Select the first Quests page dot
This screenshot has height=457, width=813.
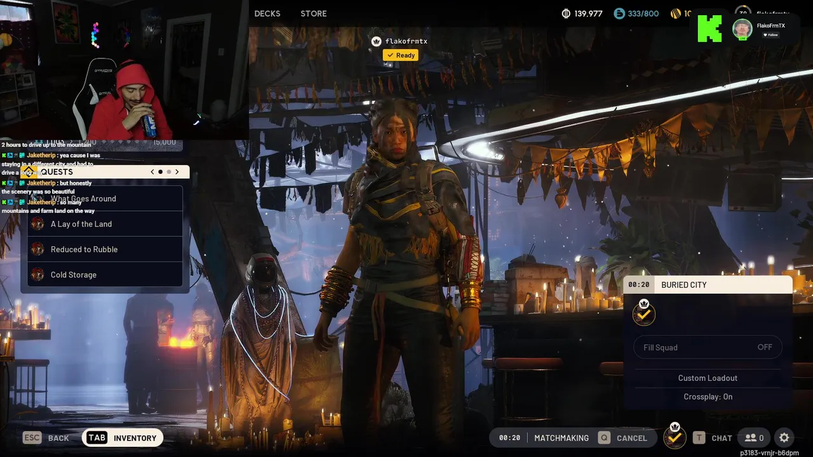[160, 172]
